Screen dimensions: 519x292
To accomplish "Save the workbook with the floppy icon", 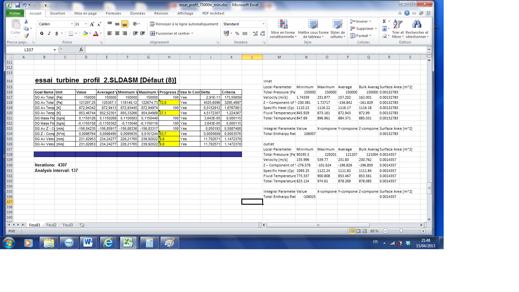I will point(17,5).
